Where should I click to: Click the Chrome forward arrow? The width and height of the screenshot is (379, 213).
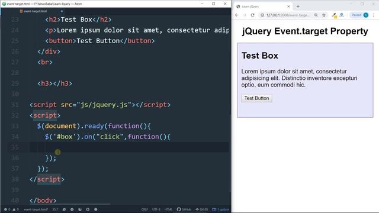[x=245, y=15]
